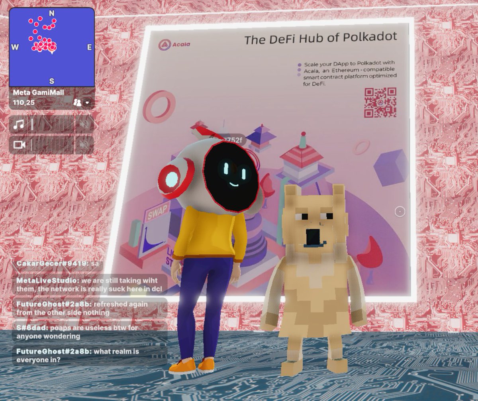Click the music note icon
The width and height of the screenshot is (478, 401).
(19, 125)
